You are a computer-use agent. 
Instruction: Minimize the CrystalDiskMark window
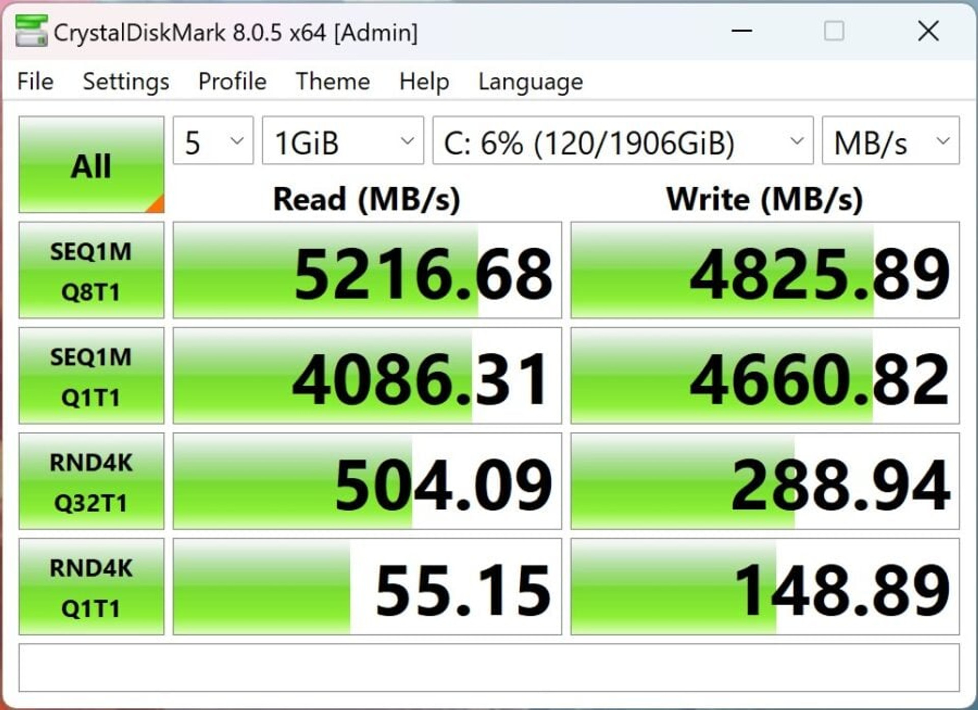[x=742, y=31]
